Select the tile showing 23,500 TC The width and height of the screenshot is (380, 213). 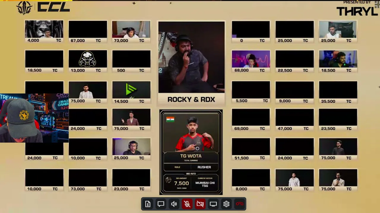coord(338,120)
